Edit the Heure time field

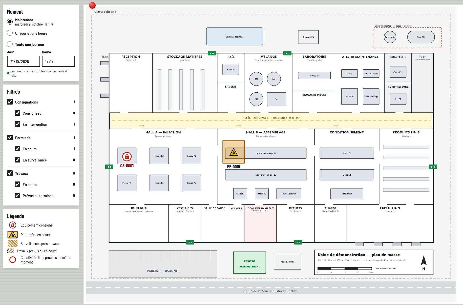[x=58, y=61]
